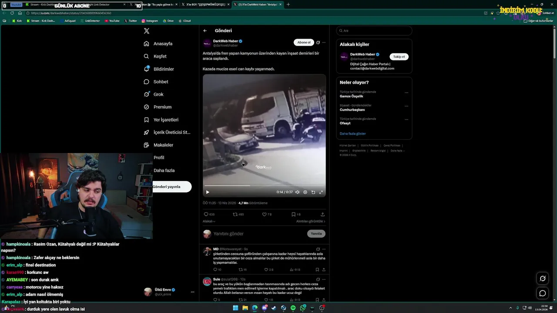The image size is (557, 313).
Task: Open İçerik Üreticisi Studio
Action: tap(167, 132)
